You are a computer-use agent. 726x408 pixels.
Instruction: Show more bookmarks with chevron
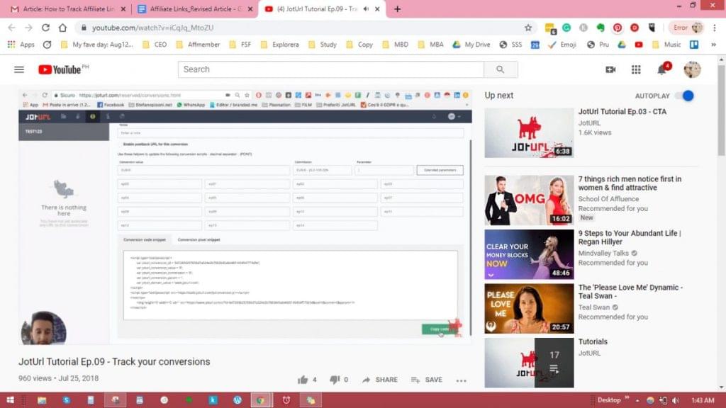[x=713, y=45]
